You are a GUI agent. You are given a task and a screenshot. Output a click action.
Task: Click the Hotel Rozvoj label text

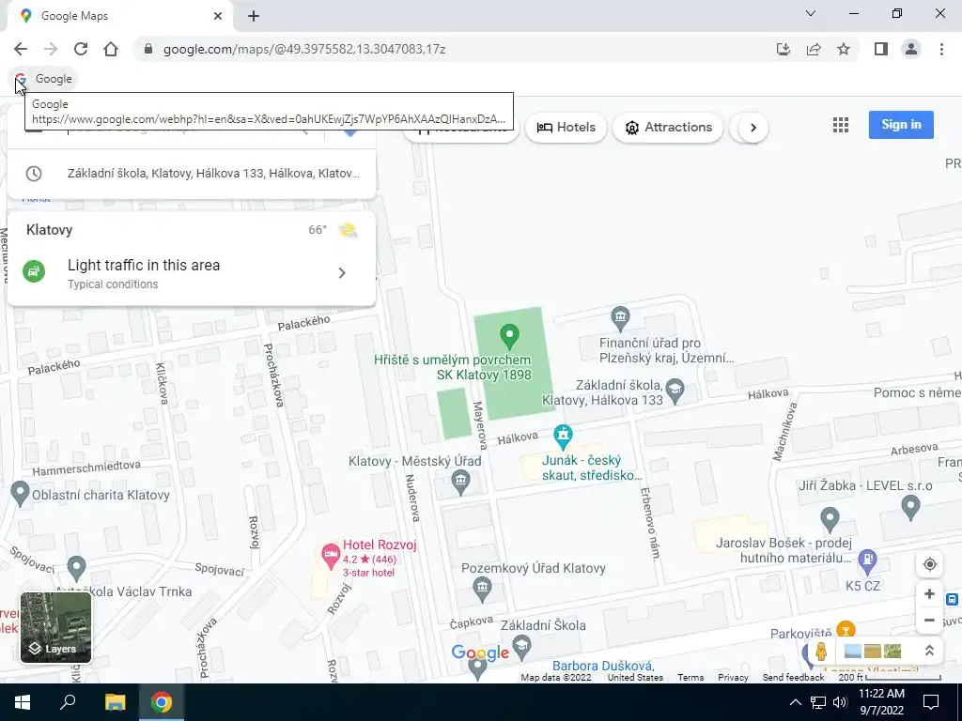coord(380,545)
